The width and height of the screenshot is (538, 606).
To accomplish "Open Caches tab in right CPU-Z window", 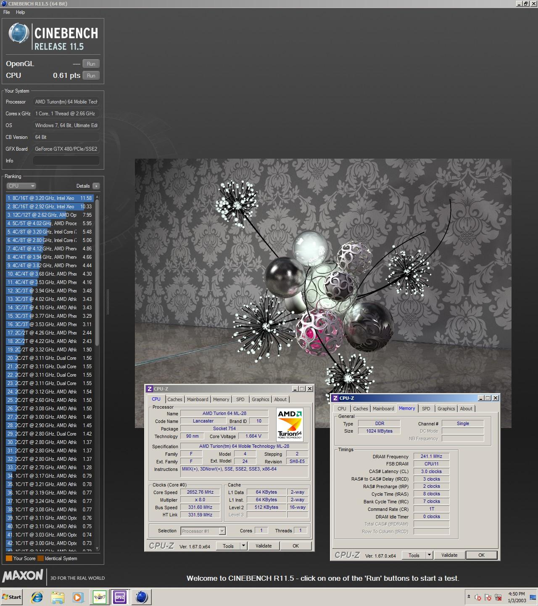I will pyautogui.click(x=360, y=409).
